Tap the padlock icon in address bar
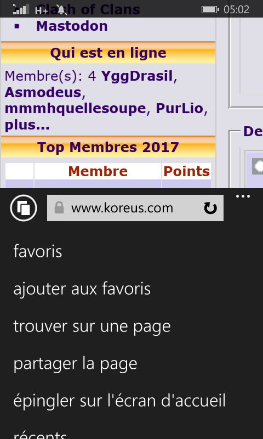The height and width of the screenshot is (439, 263). pos(59,208)
